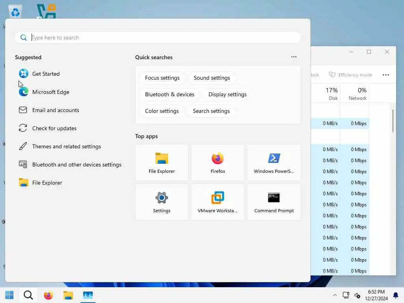The height and width of the screenshot is (303, 404).
Task: Click Task Manager vertical scrollbar thumb
Action: pyautogui.click(x=393, y=121)
